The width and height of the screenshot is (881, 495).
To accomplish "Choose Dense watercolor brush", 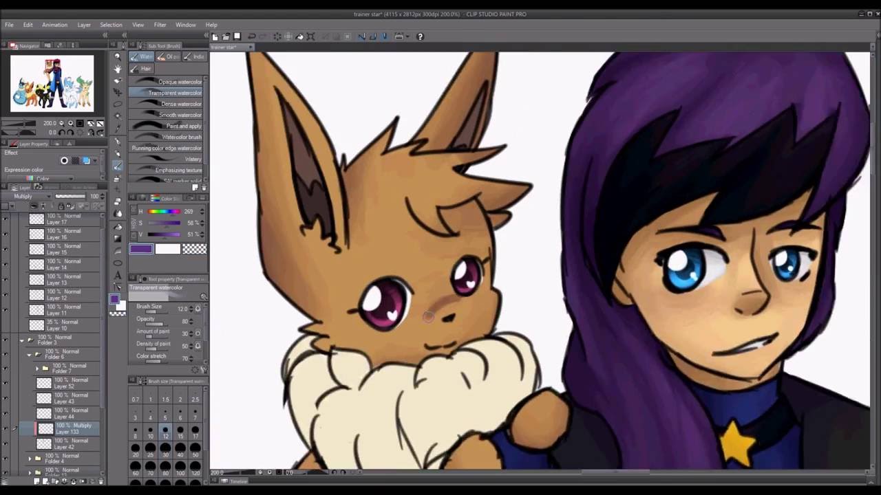I will click(x=166, y=104).
